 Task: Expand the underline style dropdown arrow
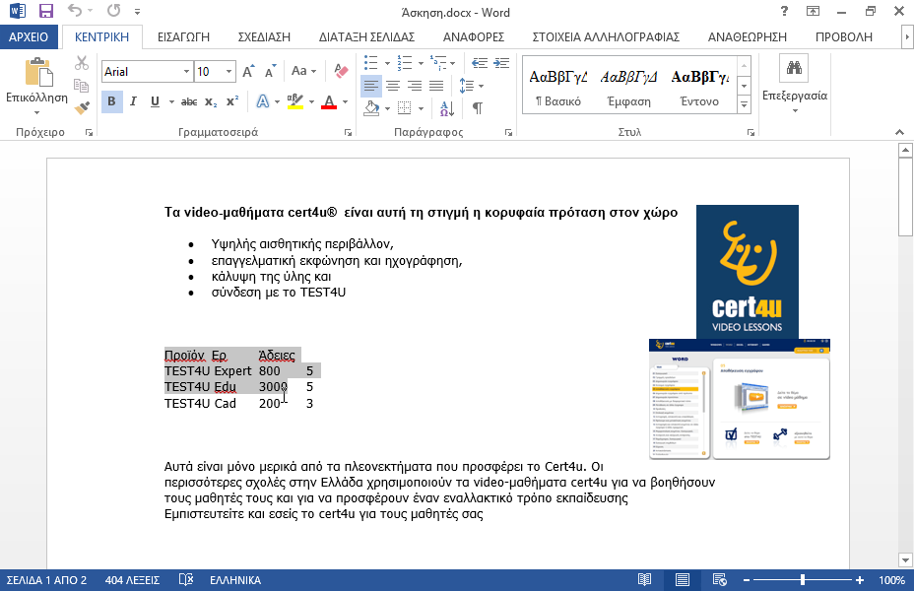[x=171, y=101]
